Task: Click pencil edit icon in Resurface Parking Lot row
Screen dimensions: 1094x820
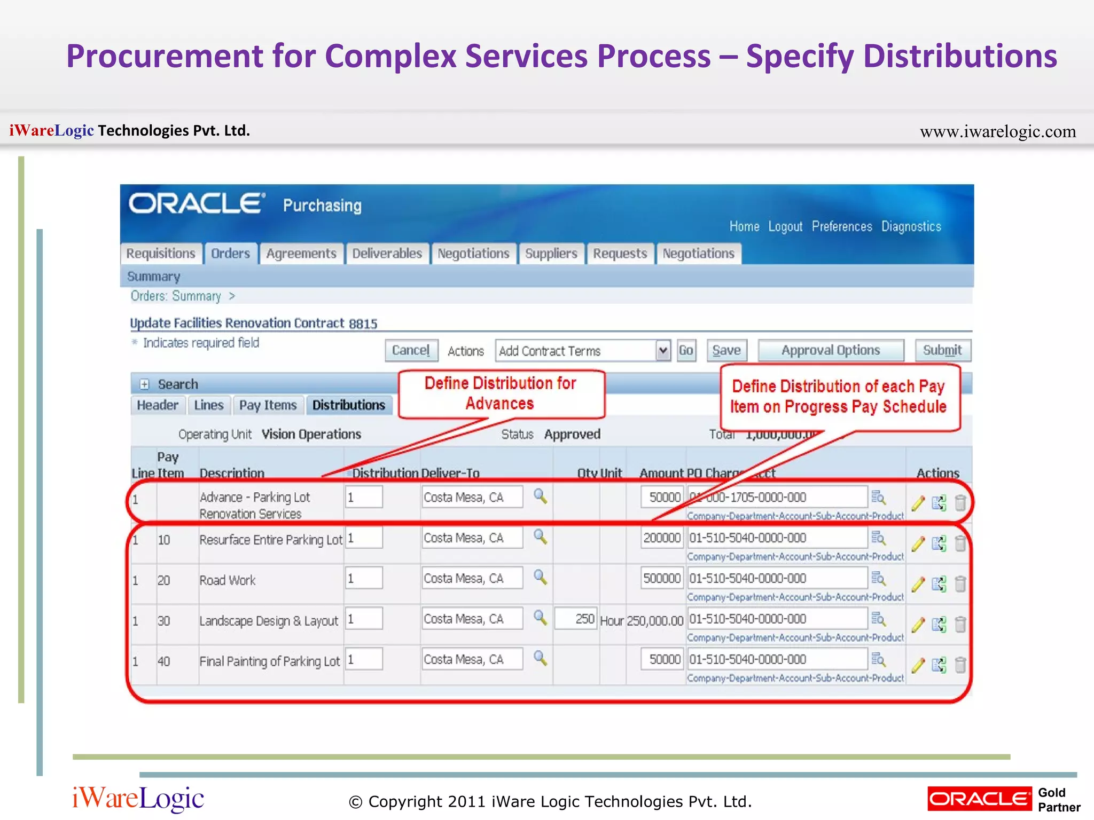Action: pyautogui.click(x=918, y=543)
